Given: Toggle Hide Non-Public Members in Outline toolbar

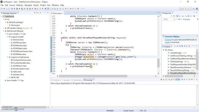Looking at the screenshot, I should click(x=187, y=46).
